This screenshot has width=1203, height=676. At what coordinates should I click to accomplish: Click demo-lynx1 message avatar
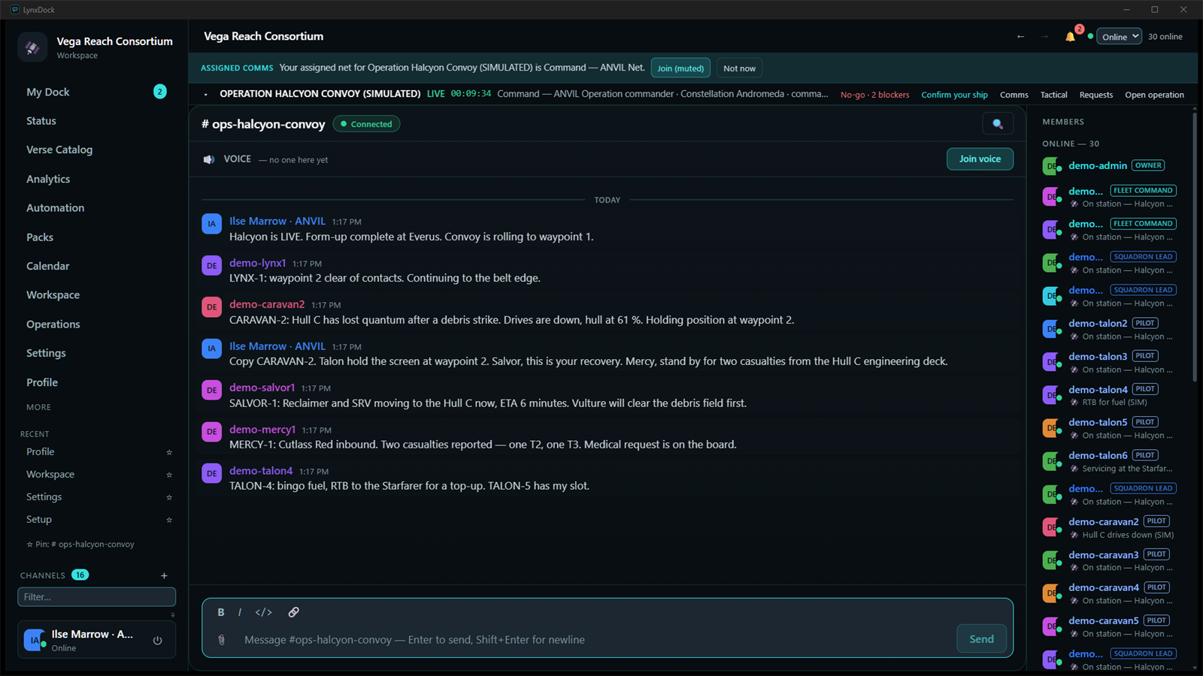tap(211, 266)
